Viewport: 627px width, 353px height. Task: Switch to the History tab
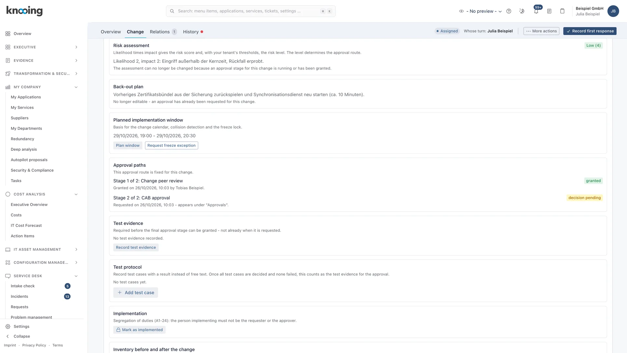193,32
